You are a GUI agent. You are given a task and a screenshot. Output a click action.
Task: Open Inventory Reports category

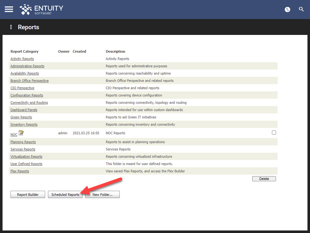[24, 124]
